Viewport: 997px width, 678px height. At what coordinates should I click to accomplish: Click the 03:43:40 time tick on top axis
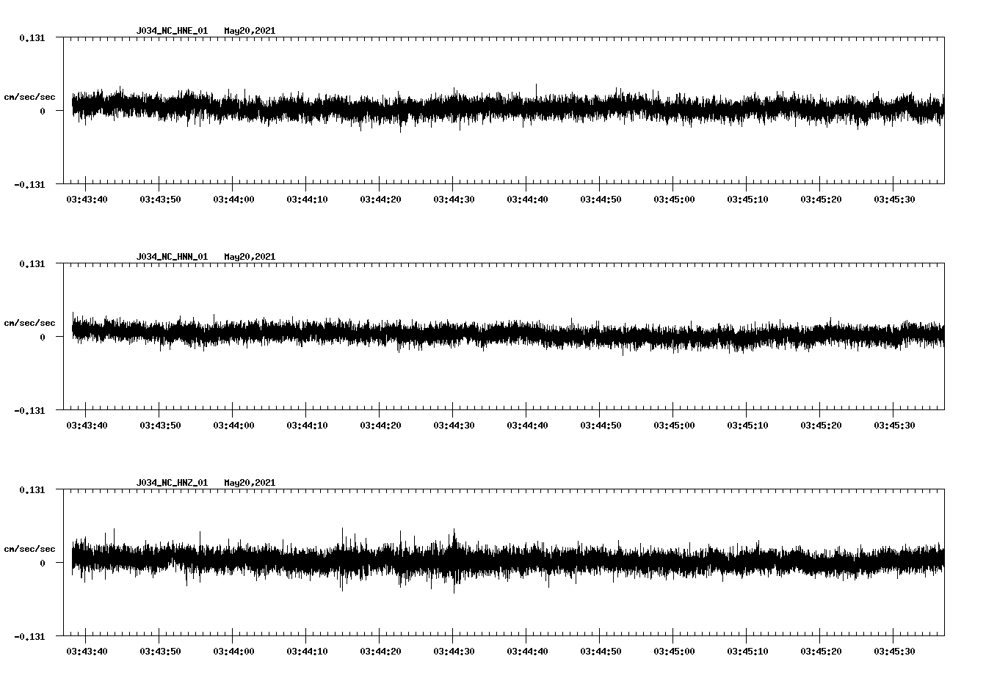pyautogui.click(x=87, y=197)
